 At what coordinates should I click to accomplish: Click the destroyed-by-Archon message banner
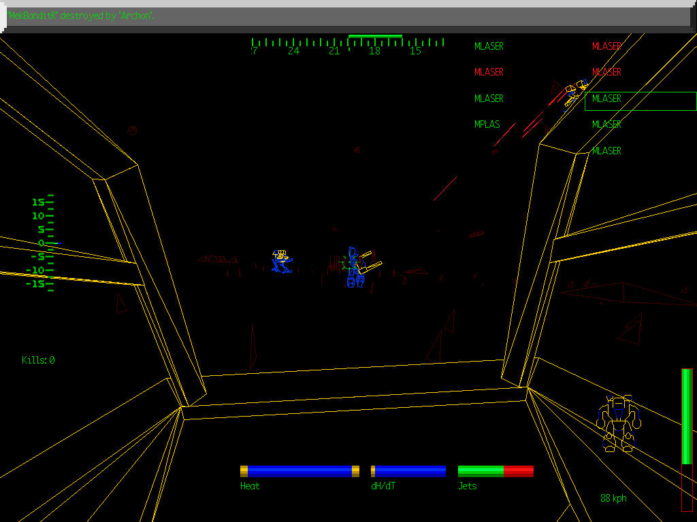tap(78, 16)
